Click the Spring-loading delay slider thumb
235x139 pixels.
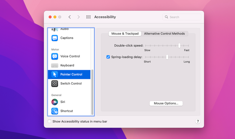point(167,57)
